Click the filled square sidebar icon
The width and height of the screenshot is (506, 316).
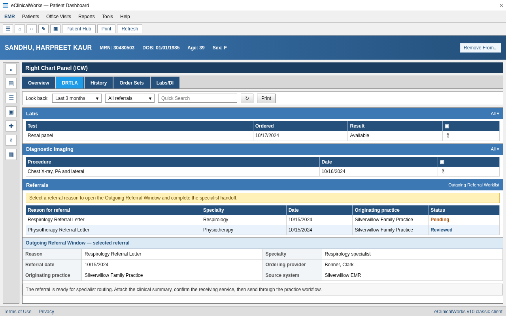point(11,112)
